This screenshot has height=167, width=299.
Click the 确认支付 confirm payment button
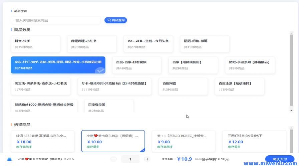(280, 159)
